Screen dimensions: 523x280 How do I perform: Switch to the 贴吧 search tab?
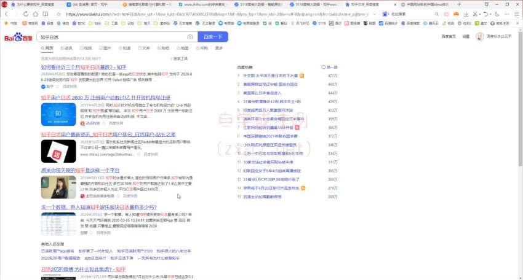coord(163,48)
